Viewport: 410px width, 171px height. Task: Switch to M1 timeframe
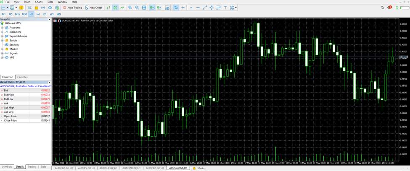(4, 14)
